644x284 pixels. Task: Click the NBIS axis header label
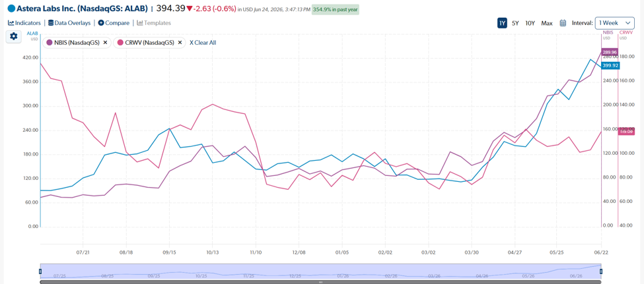coord(606,32)
